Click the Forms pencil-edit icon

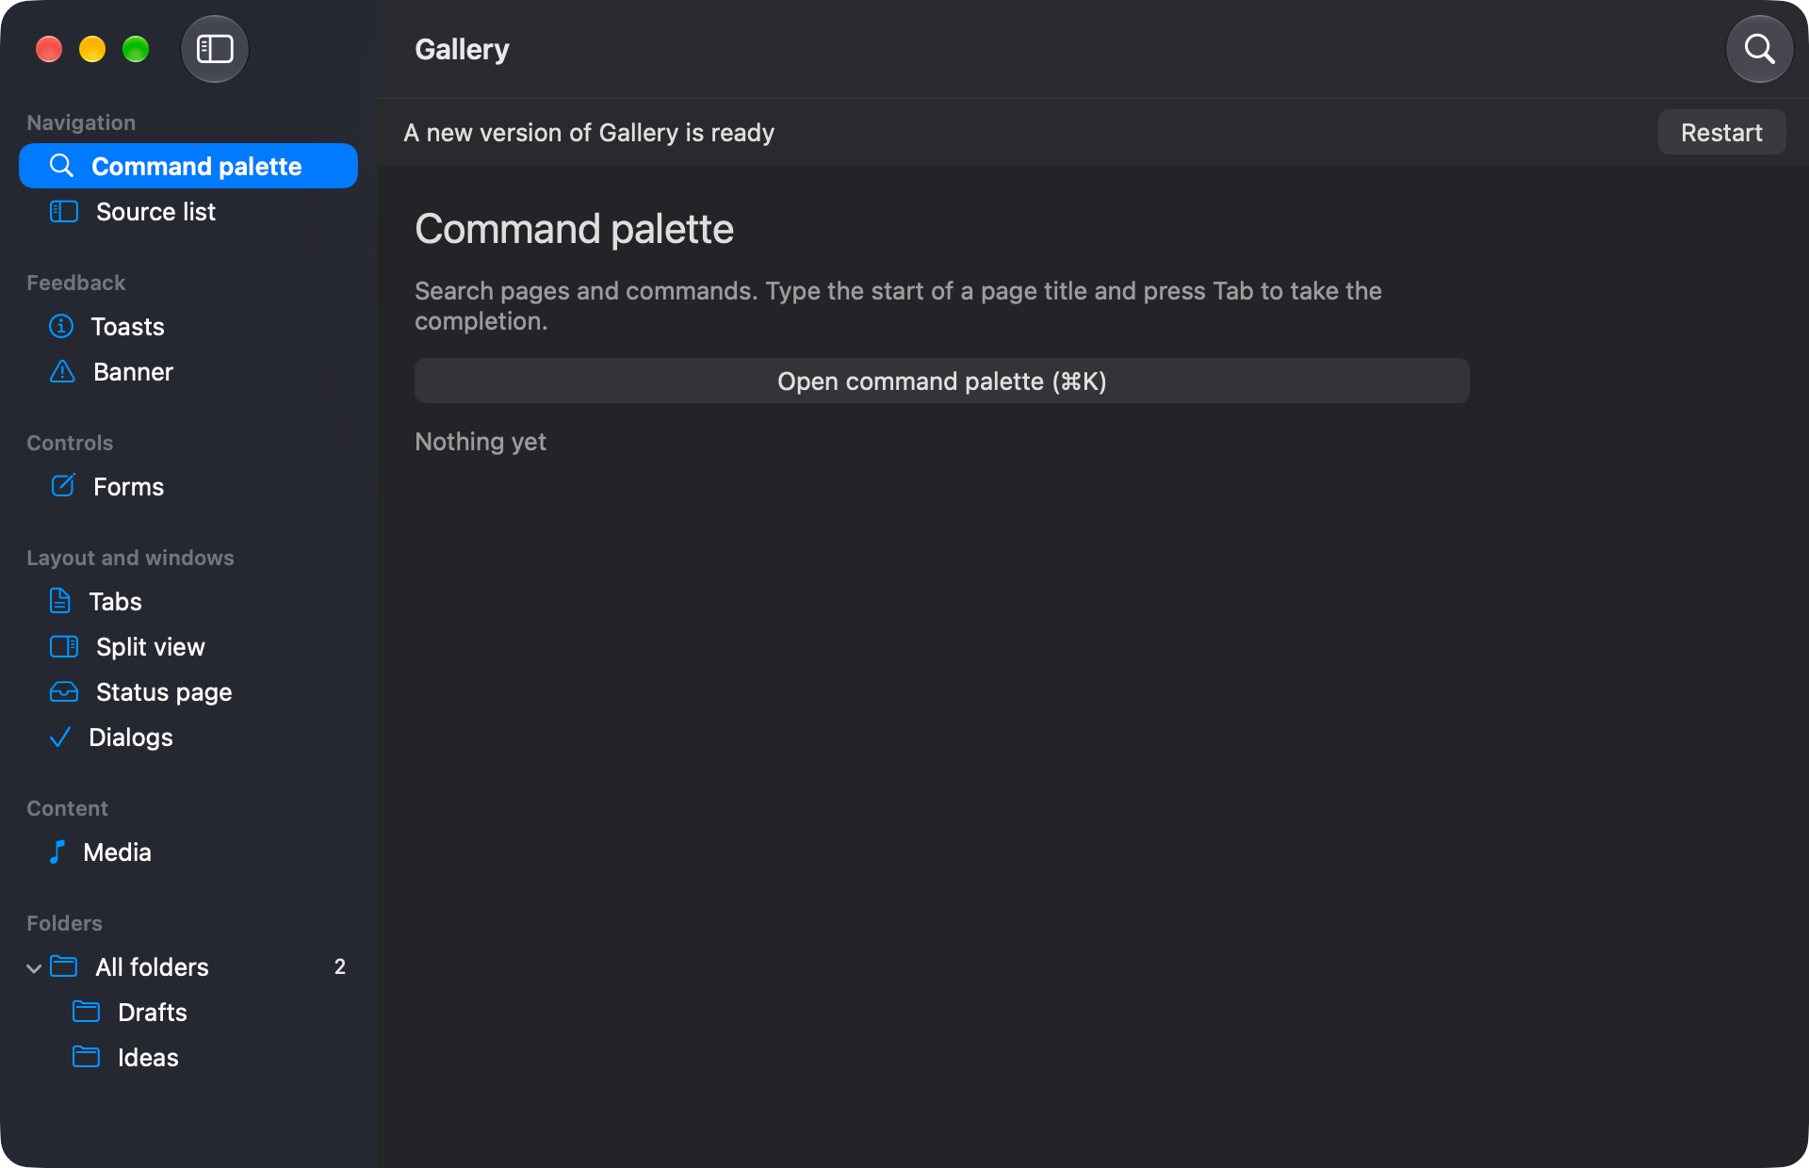(62, 486)
